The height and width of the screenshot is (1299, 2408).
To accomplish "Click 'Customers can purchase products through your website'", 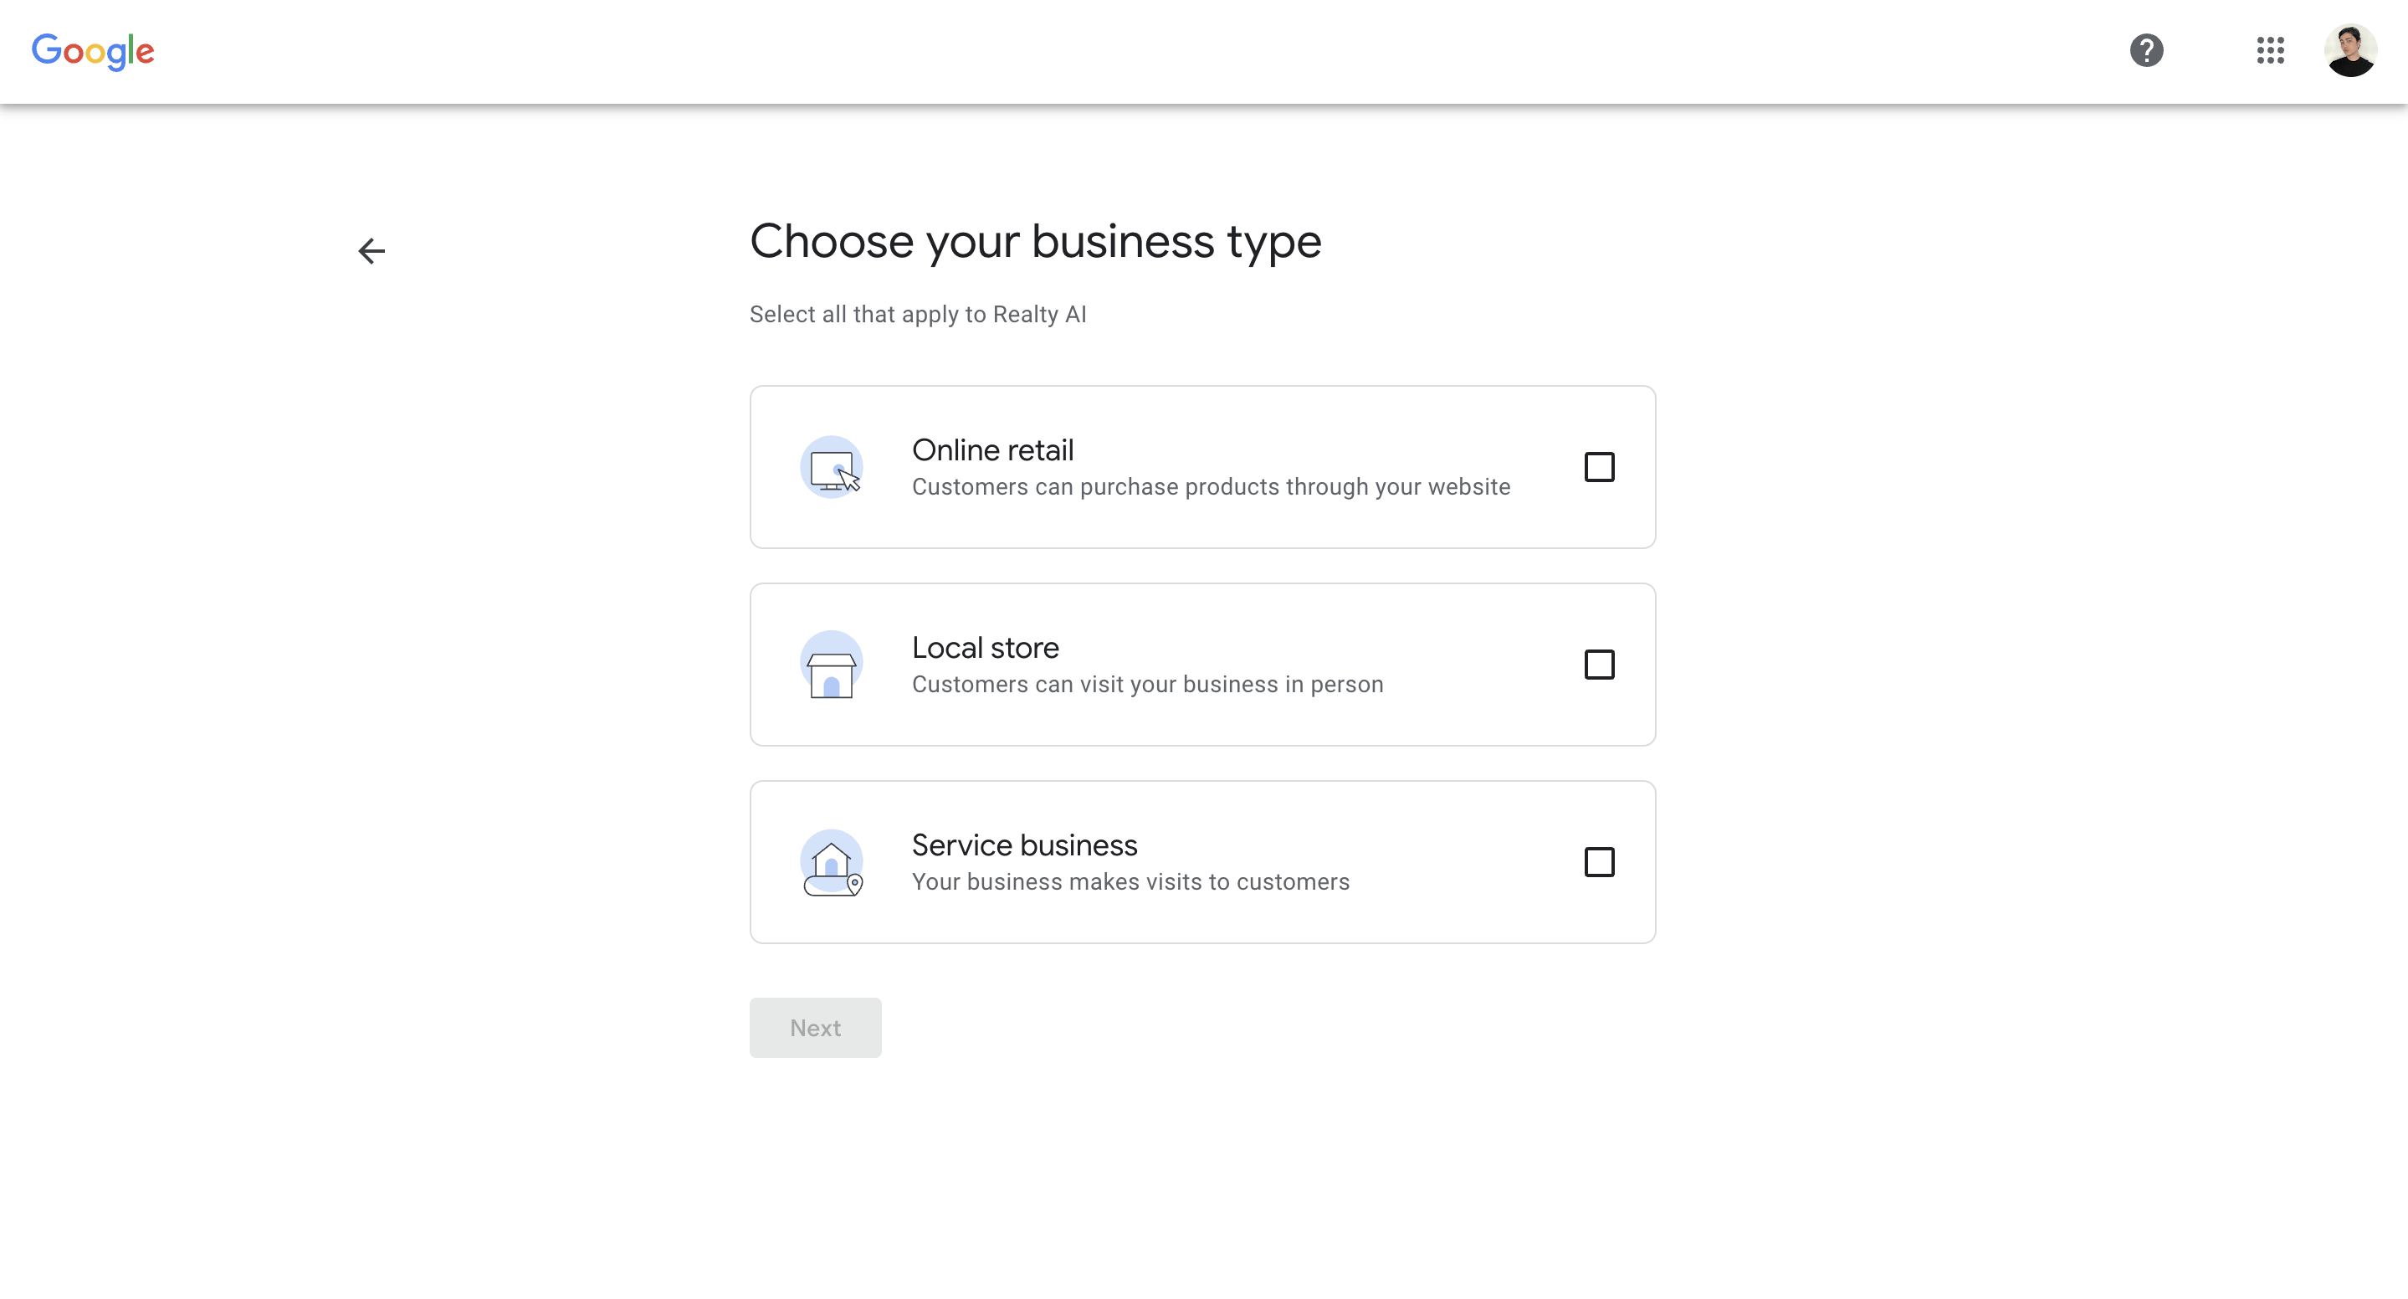I will coord(1211,486).
